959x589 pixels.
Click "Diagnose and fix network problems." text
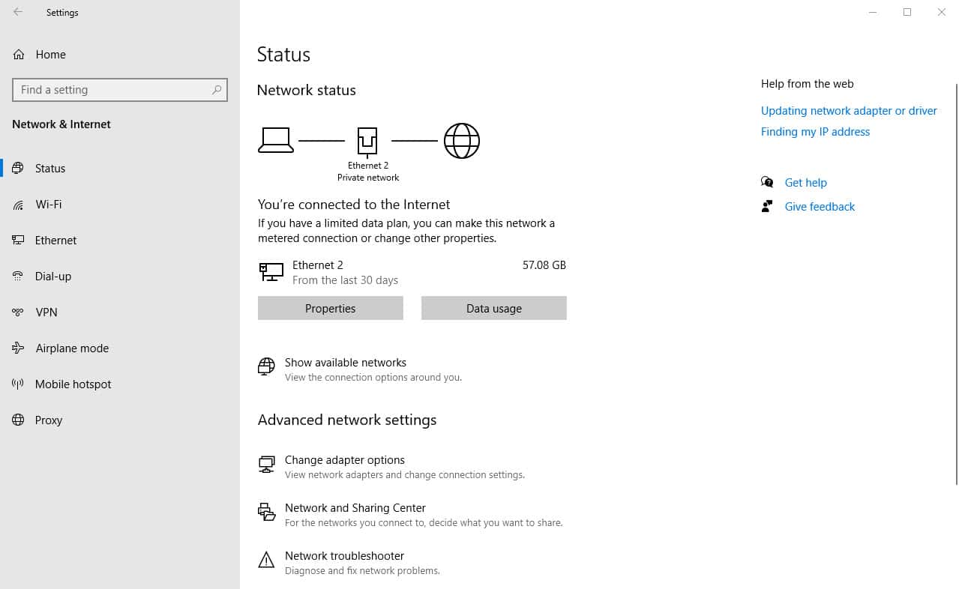362,571
